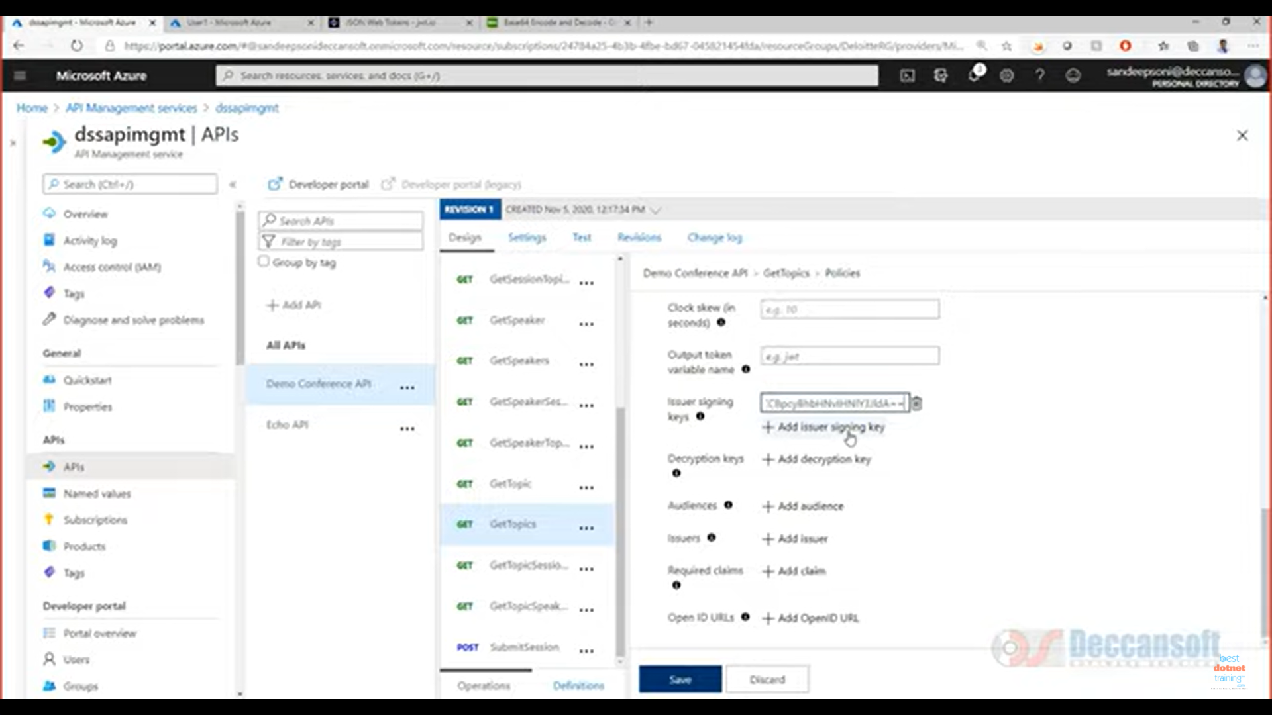This screenshot has height=715, width=1272.
Task: Add another issuer signing key
Action: 823,427
